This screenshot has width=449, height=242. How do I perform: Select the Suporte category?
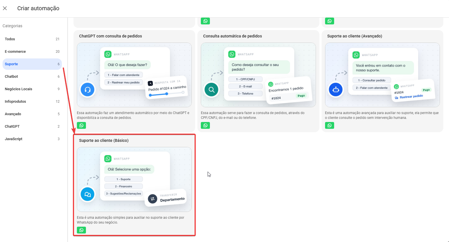coord(32,64)
